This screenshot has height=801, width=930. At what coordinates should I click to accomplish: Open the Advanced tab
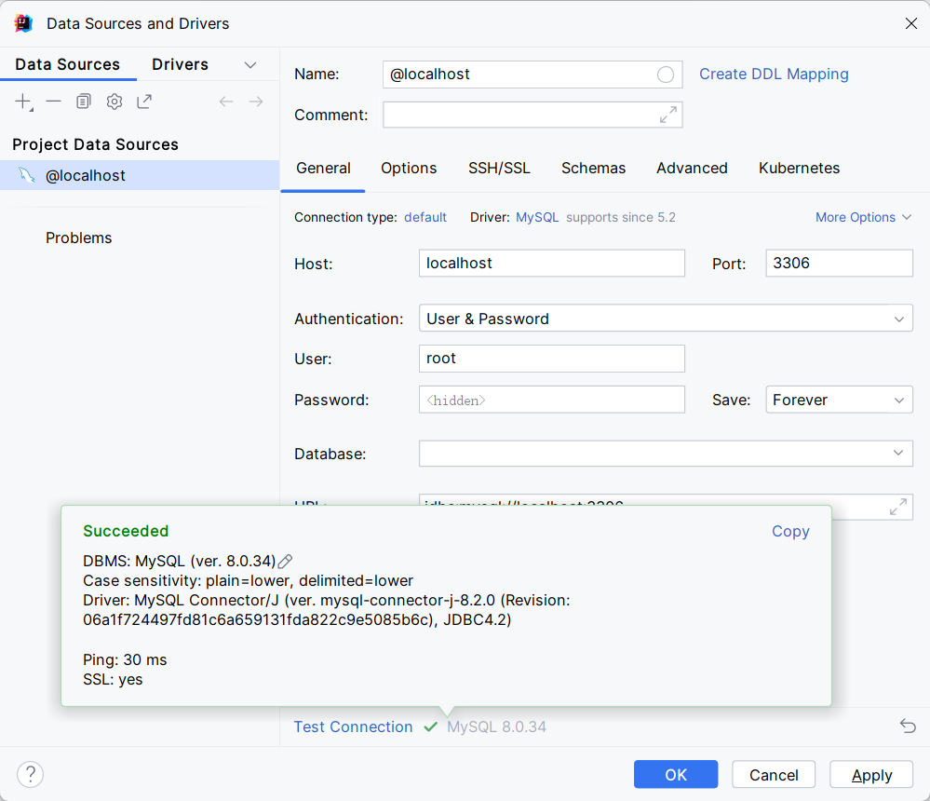coord(693,169)
